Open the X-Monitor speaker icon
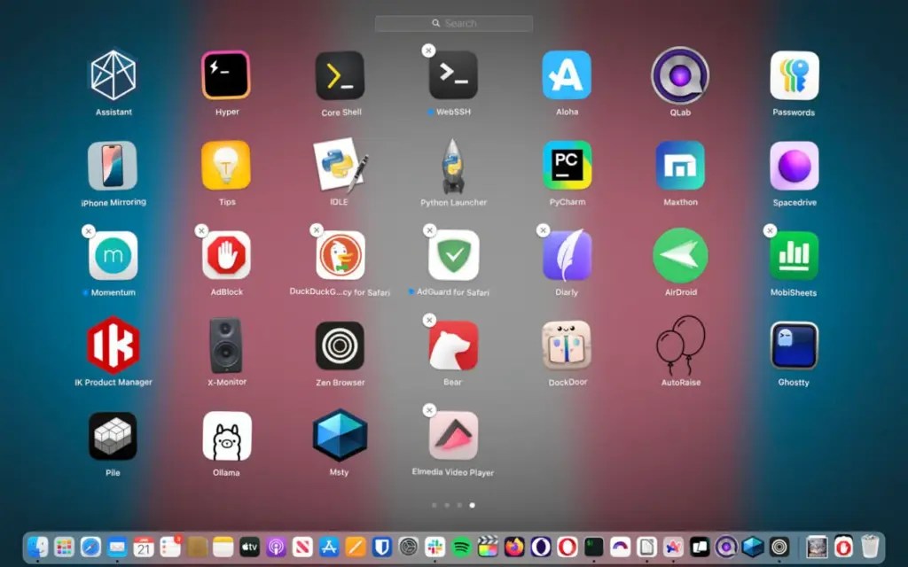The image size is (908, 567). (226, 346)
